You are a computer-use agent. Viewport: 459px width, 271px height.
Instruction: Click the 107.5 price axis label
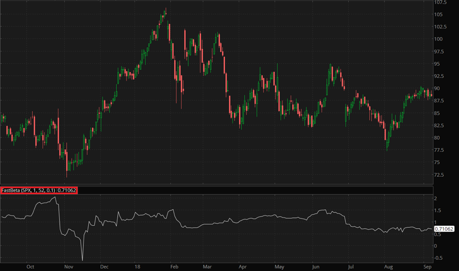pyautogui.click(x=441, y=2)
